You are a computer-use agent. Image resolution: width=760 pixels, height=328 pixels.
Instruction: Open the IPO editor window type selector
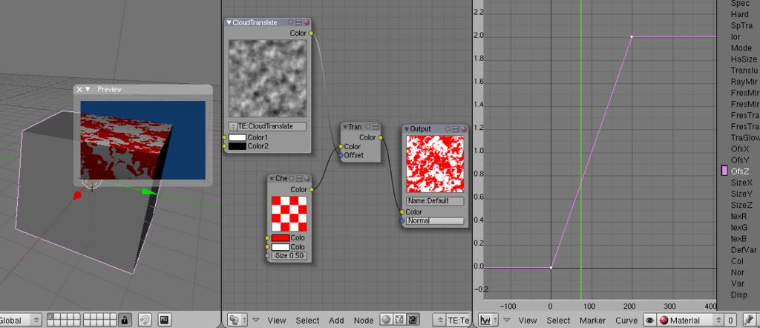pos(490,320)
